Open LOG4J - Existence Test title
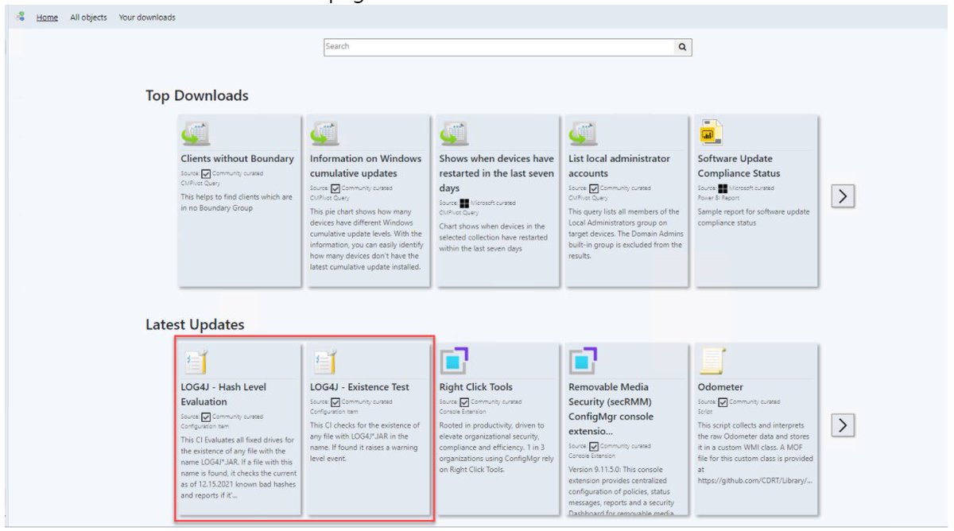The width and height of the screenshot is (954, 531). 359,387
